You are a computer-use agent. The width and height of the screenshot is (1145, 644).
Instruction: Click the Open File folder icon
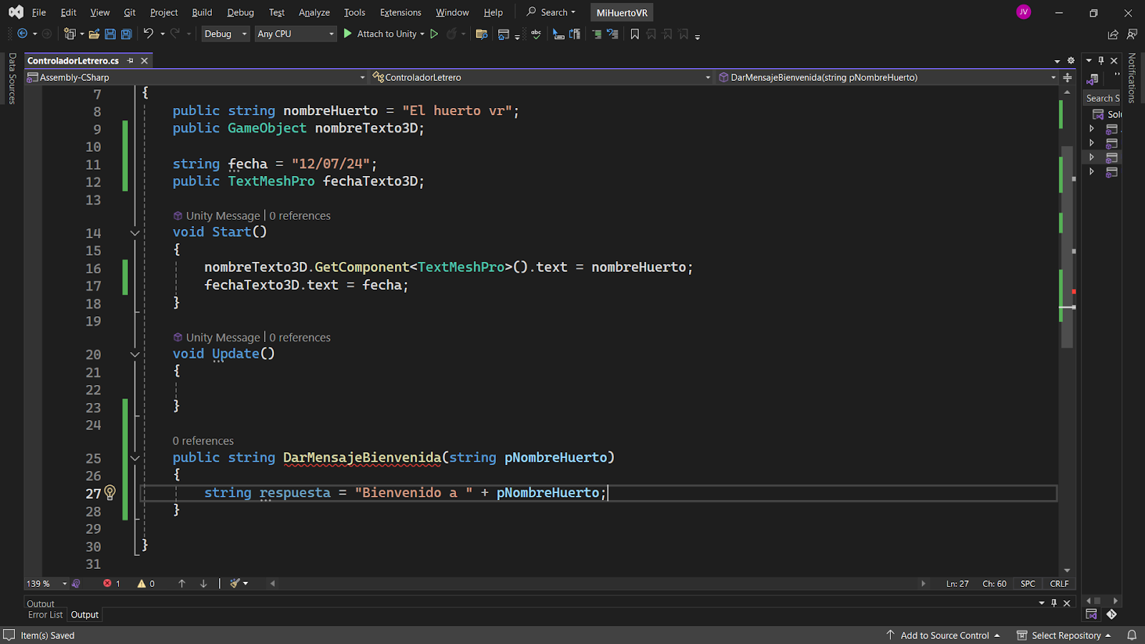[x=94, y=34]
